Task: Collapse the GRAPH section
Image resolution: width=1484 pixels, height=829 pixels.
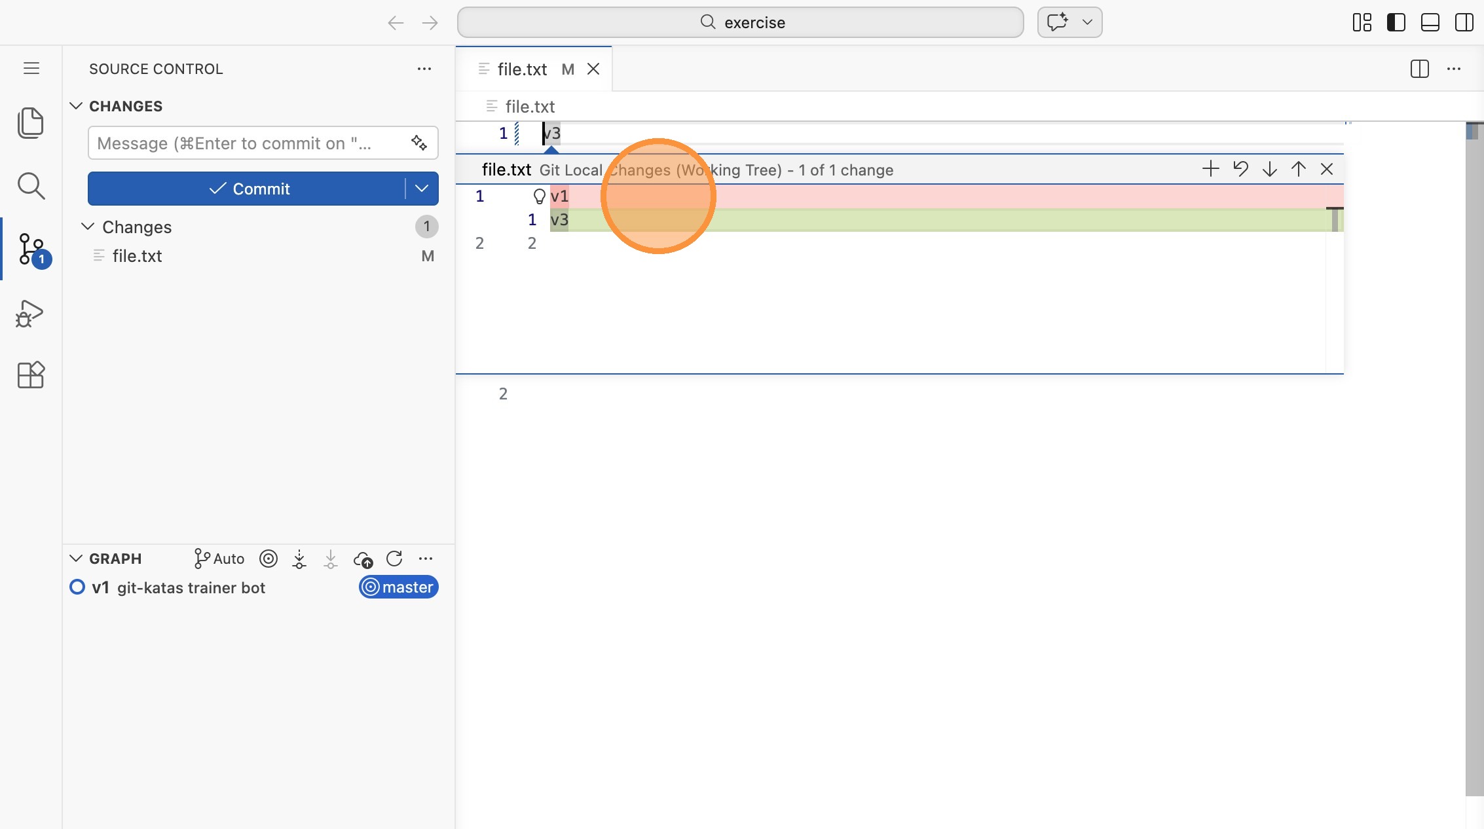Action: click(x=76, y=559)
